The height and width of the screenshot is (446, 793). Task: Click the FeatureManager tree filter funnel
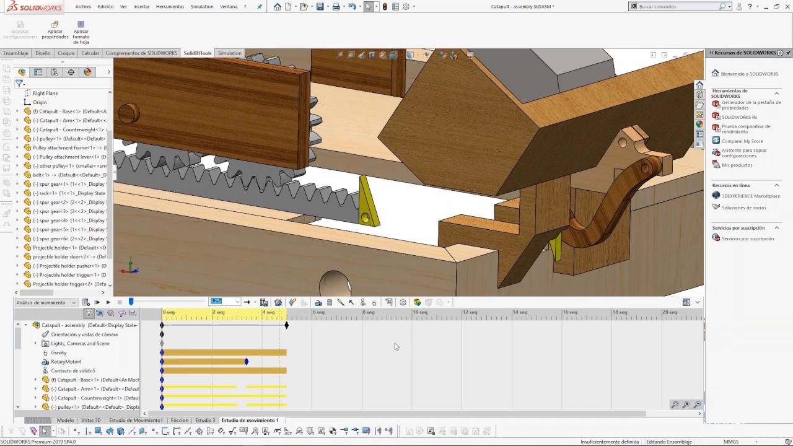click(x=19, y=83)
